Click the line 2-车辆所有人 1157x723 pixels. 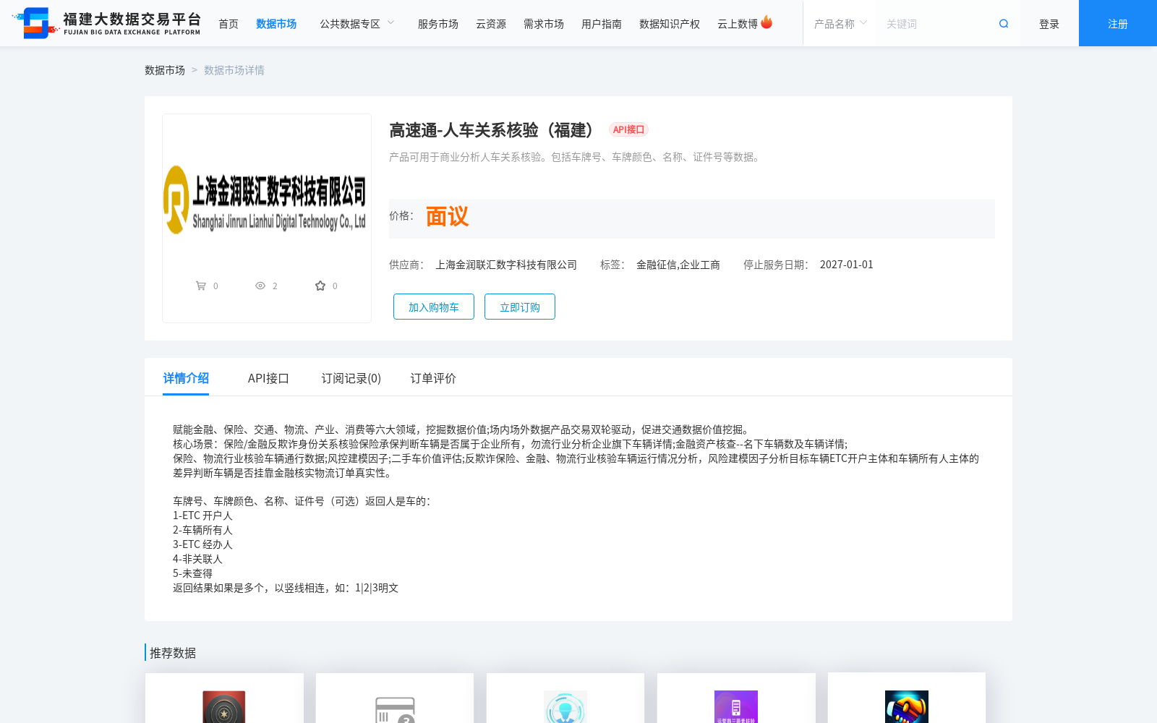pyautogui.click(x=202, y=530)
